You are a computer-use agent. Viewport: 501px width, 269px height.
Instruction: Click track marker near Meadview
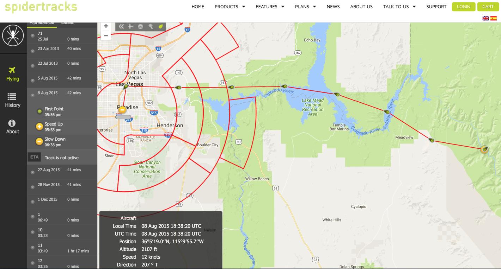pos(432,140)
